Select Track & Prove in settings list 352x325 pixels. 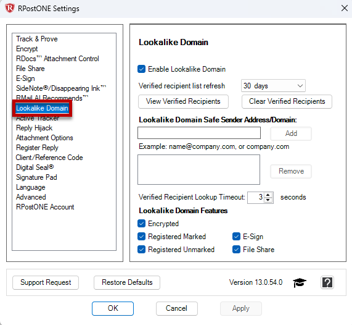click(x=37, y=39)
